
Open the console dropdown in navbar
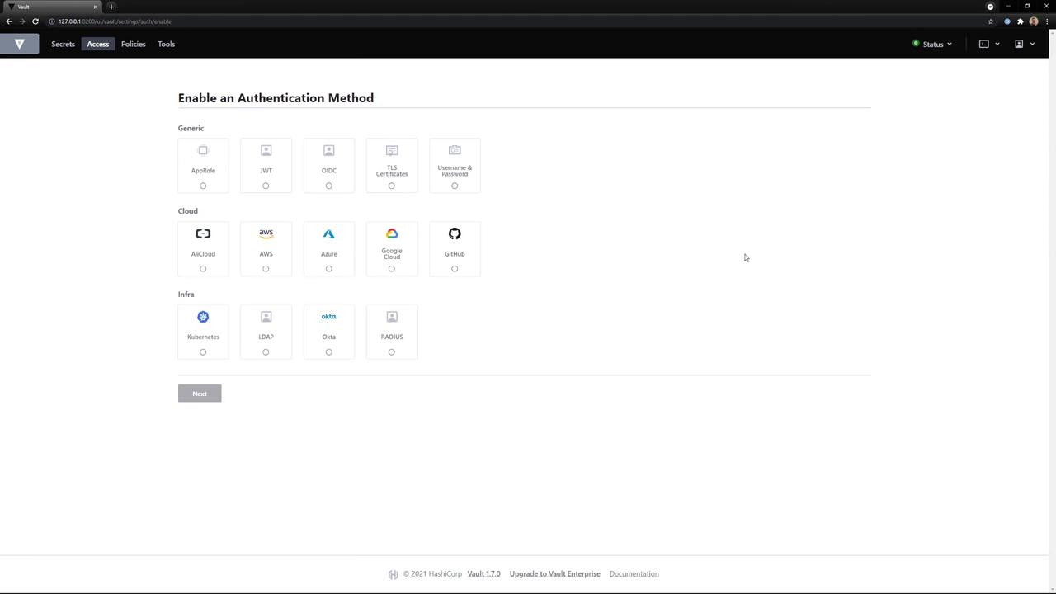(x=989, y=44)
